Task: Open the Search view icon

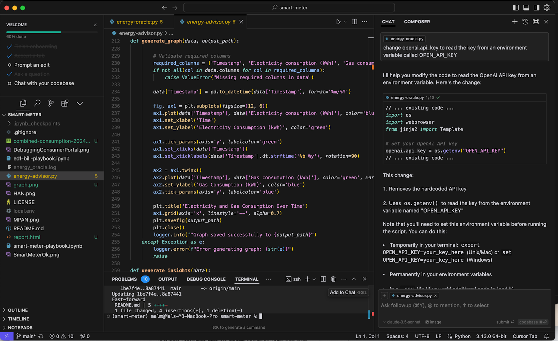Action: [37, 103]
